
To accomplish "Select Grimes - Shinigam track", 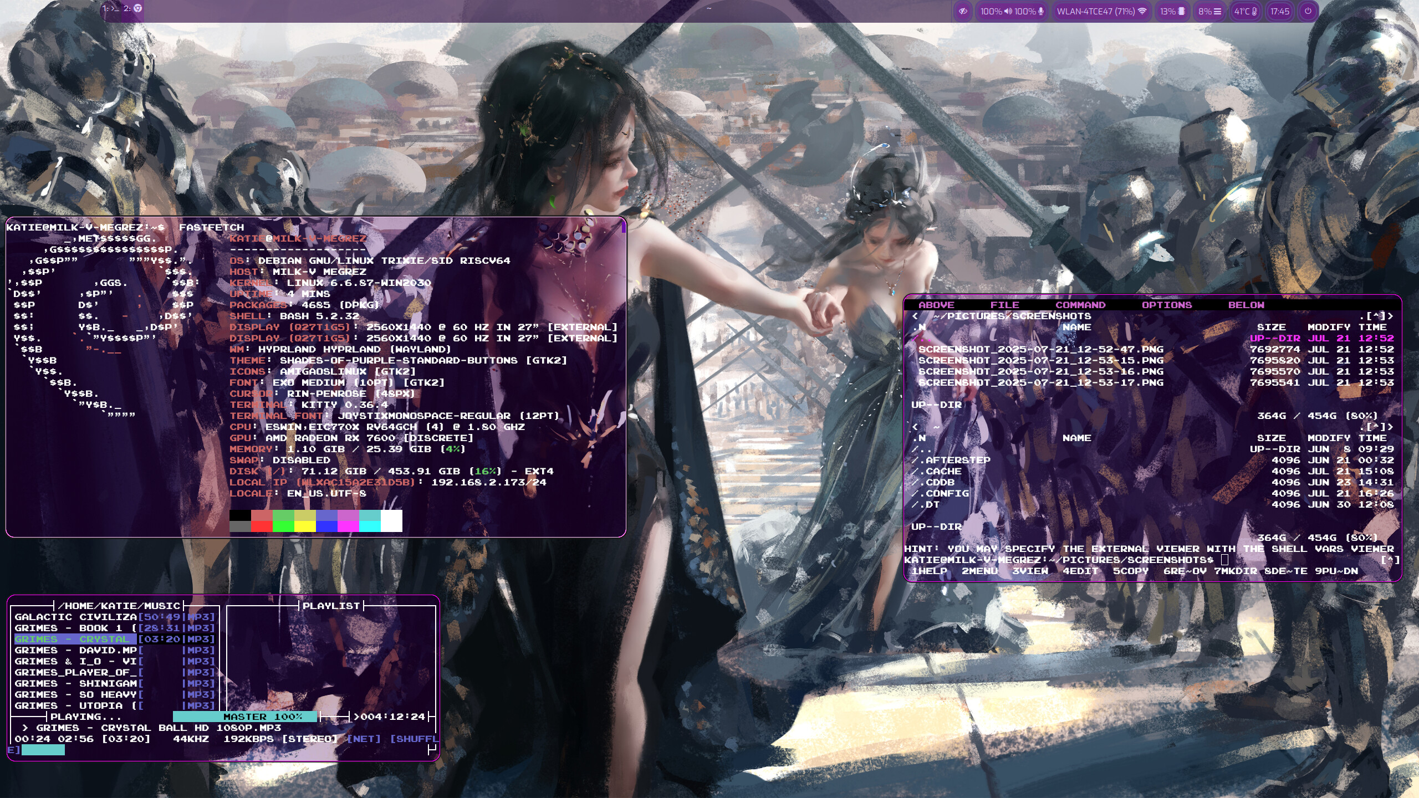I will pyautogui.click(x=114, y=683).
